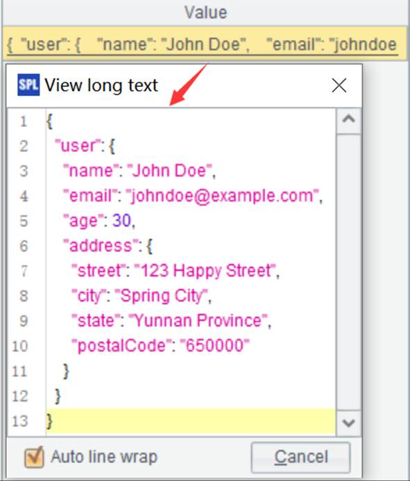Click the SPL logo icon in dialog title
This screenshot has width=410, height=481.
[28, 85]
